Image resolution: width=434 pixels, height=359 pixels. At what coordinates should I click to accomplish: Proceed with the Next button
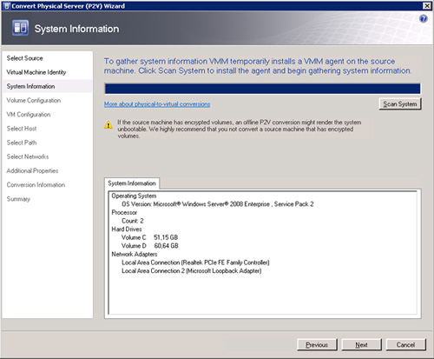coord(362,345)
